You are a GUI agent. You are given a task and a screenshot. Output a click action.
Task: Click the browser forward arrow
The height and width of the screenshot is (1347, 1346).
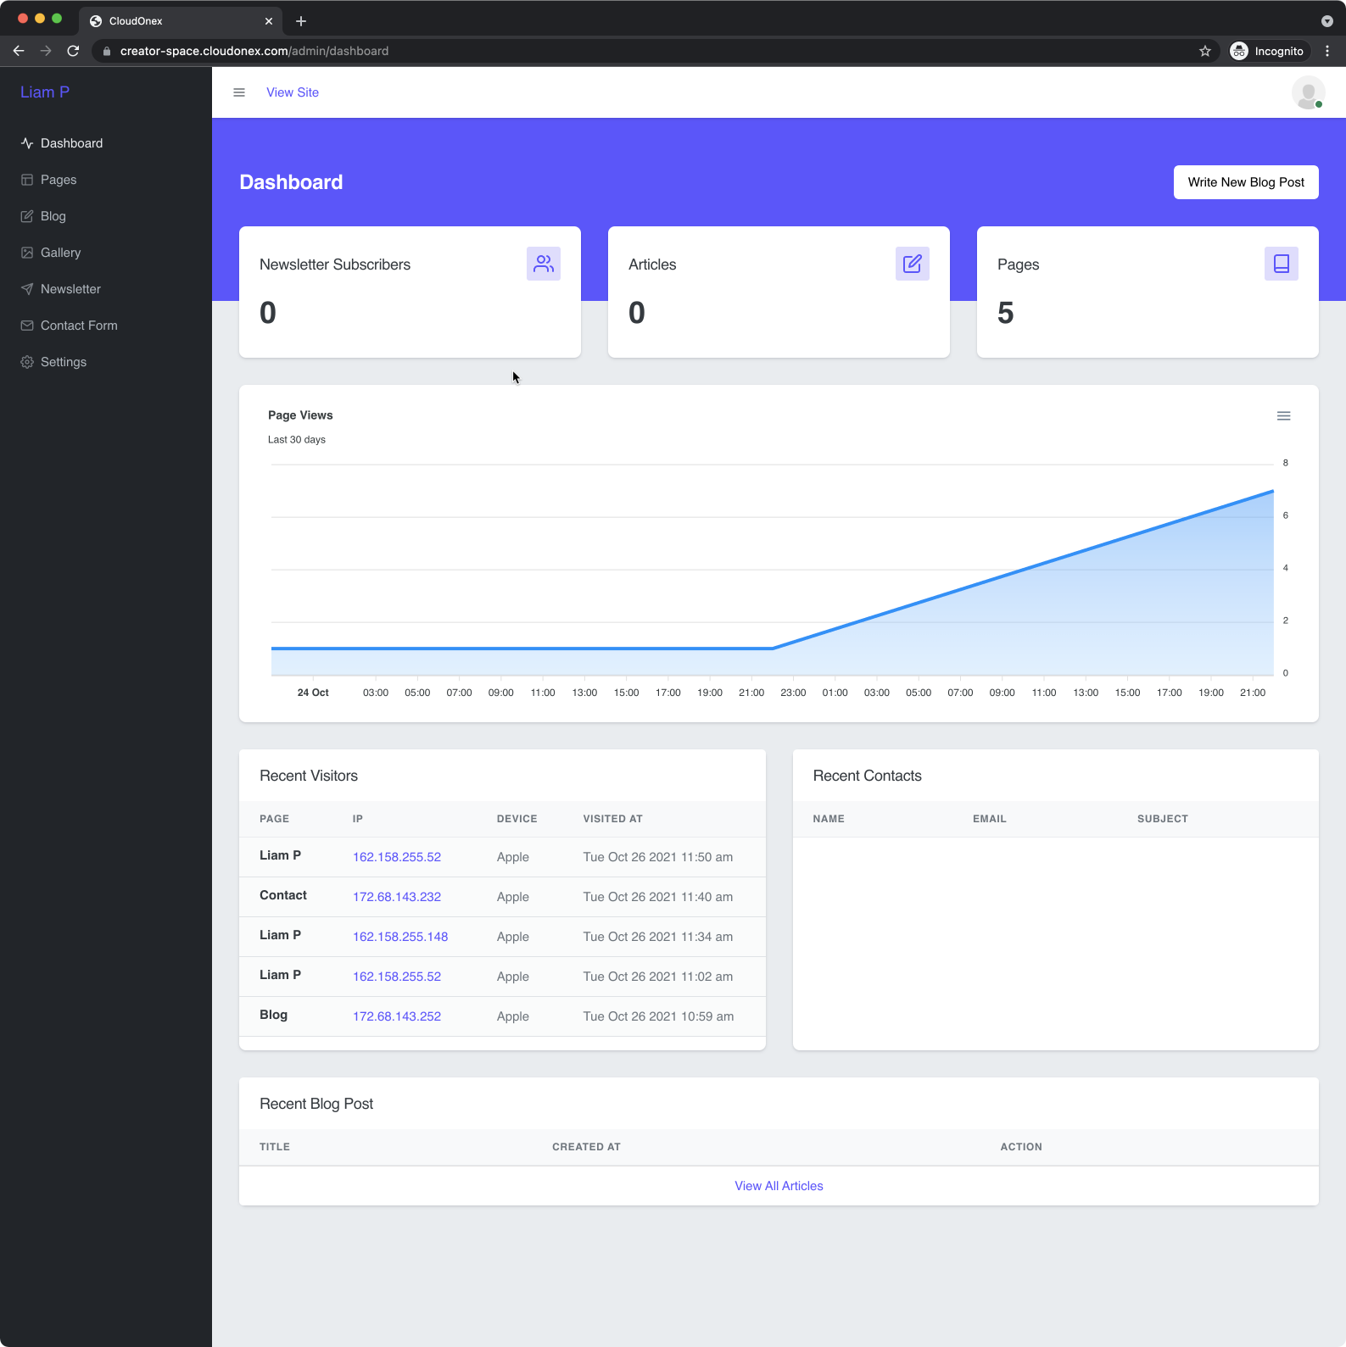coord(46,51)
